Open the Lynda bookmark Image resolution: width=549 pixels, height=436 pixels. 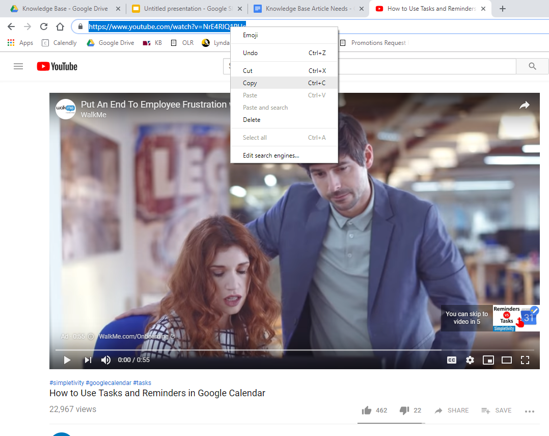(216, 43)
